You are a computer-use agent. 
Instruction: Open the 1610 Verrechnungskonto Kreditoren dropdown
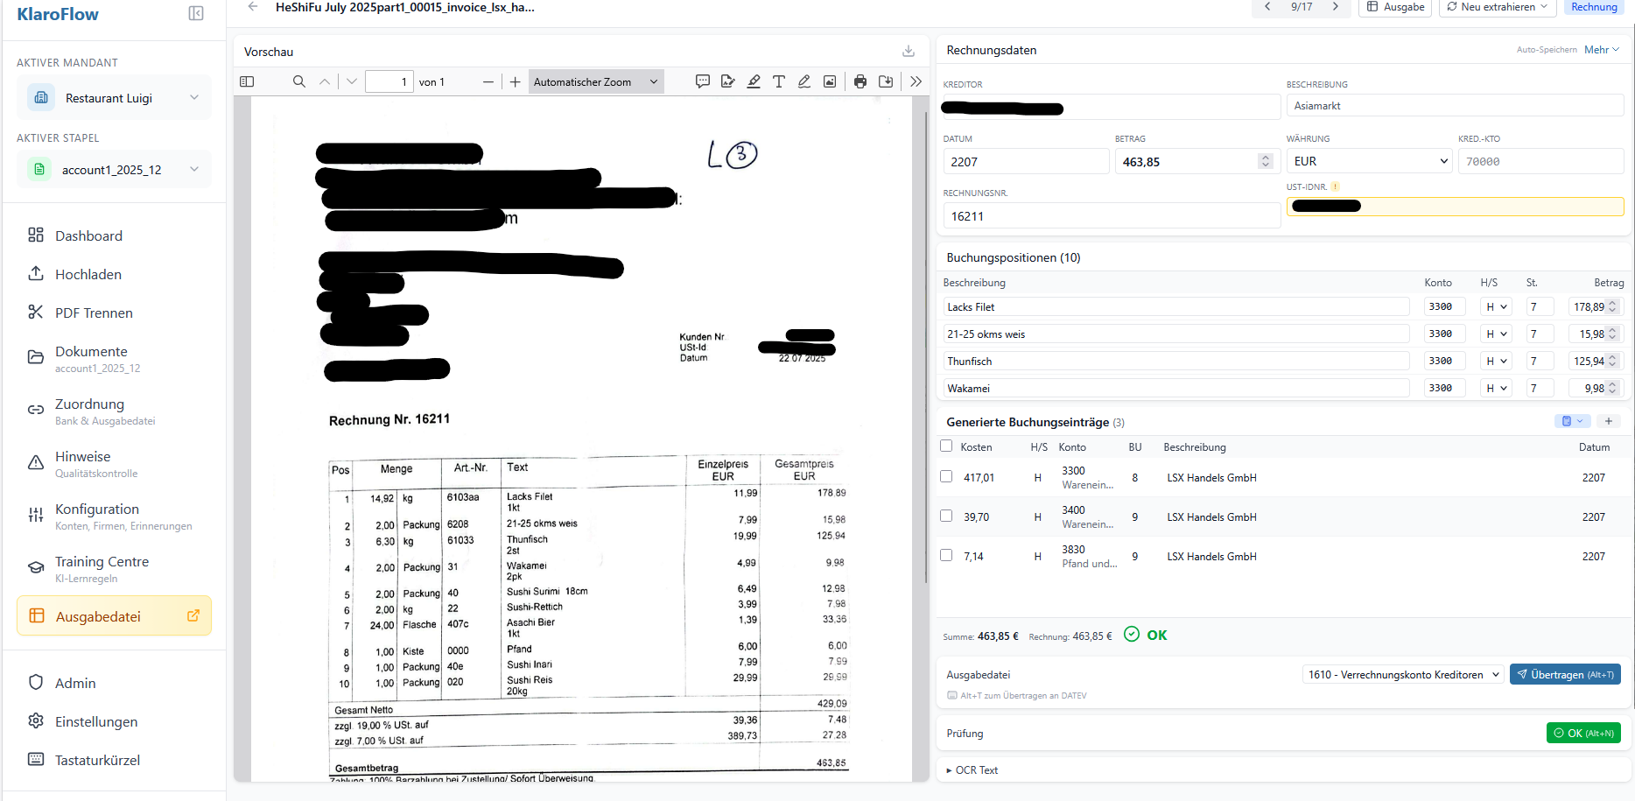point(1403,674)
